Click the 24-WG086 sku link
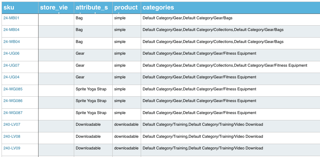 (x=13, y=101)
